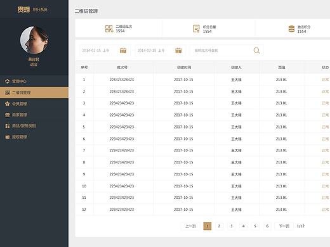Click the batch number search field
Image resolution: width=330 pixels, height=247 pixels.
227,51
